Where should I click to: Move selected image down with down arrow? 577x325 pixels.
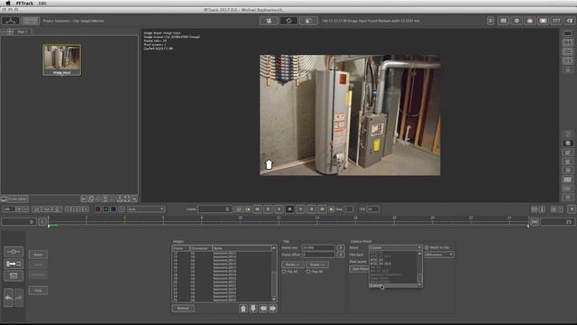[253, 309]
